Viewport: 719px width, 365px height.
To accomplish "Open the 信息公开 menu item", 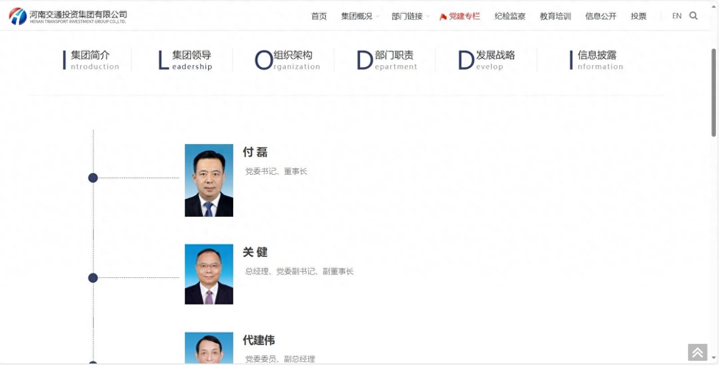I will pyautogui.click(x=600, y=16).
